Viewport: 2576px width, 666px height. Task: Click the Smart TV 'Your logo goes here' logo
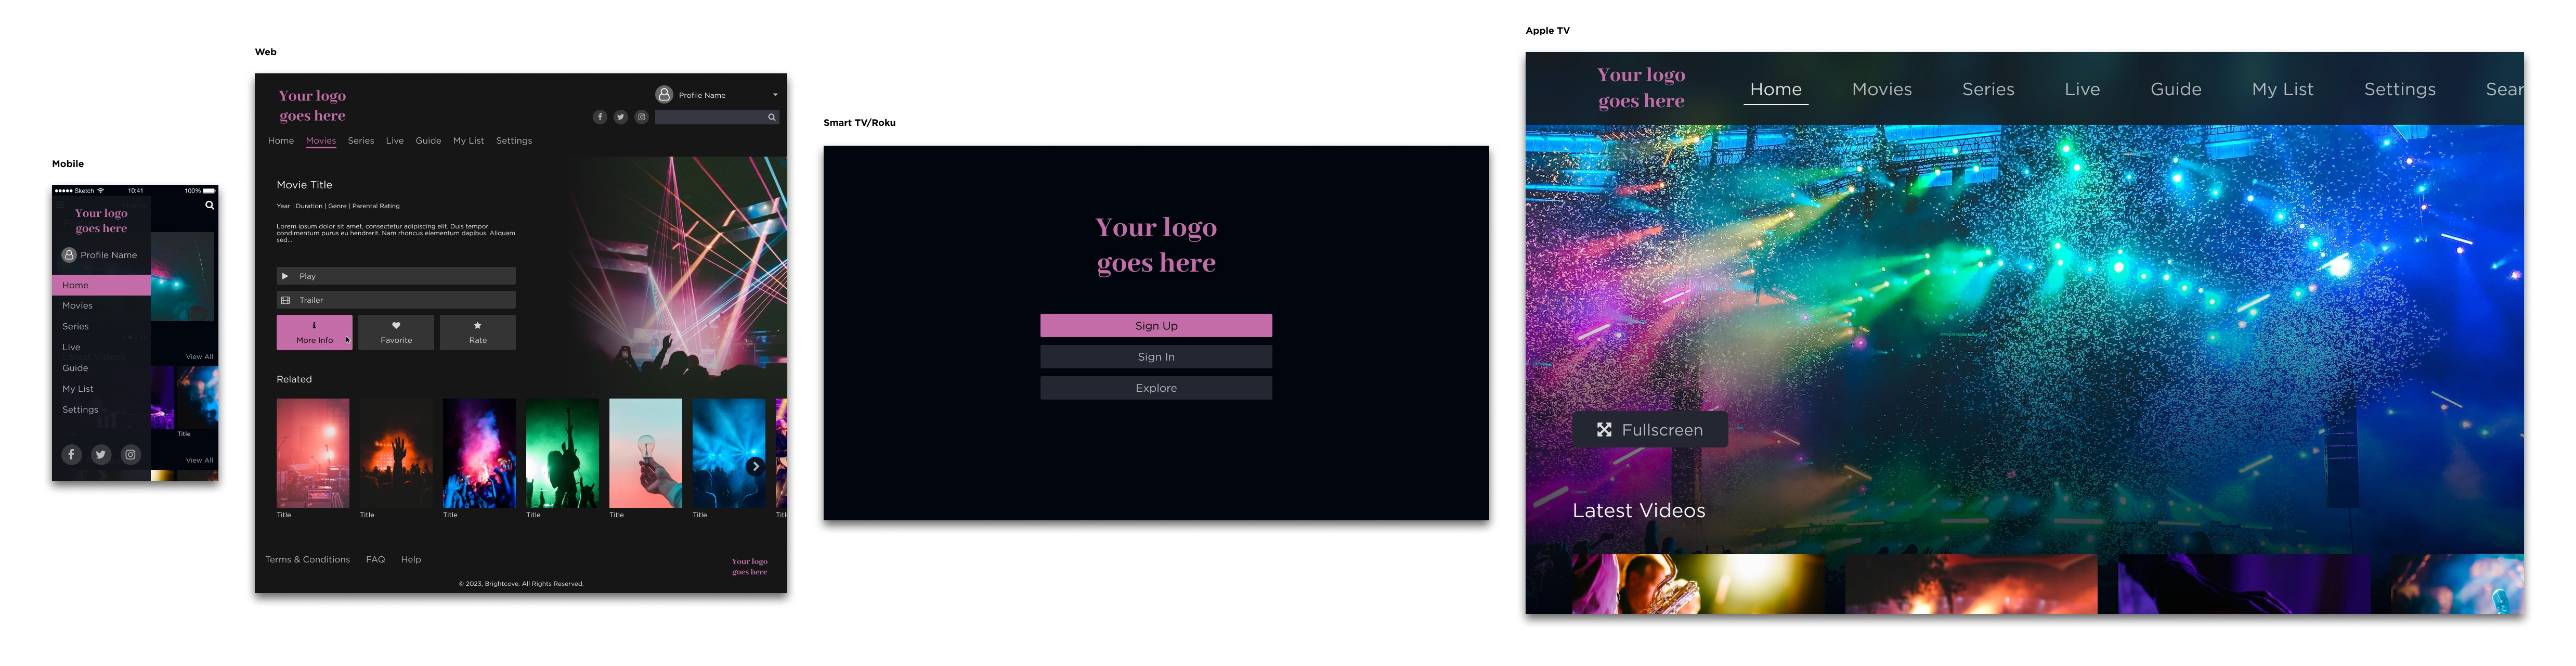[1156, 245]
